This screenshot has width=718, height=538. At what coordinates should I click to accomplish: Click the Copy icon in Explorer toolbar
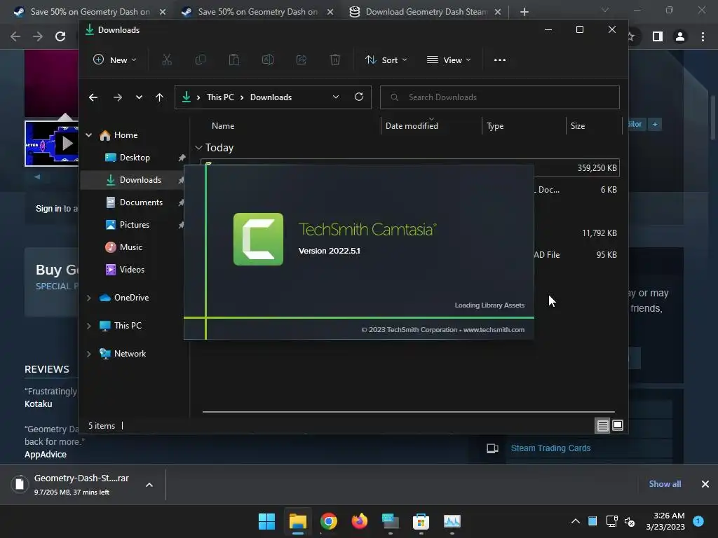[200, 60]
